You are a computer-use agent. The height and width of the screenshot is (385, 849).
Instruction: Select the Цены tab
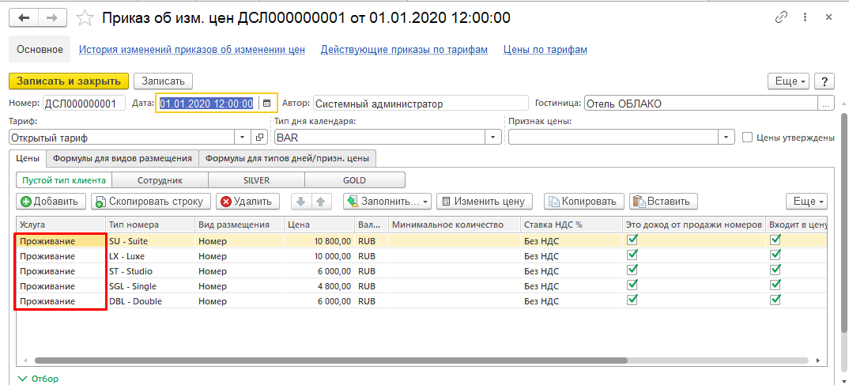[28, 159]
